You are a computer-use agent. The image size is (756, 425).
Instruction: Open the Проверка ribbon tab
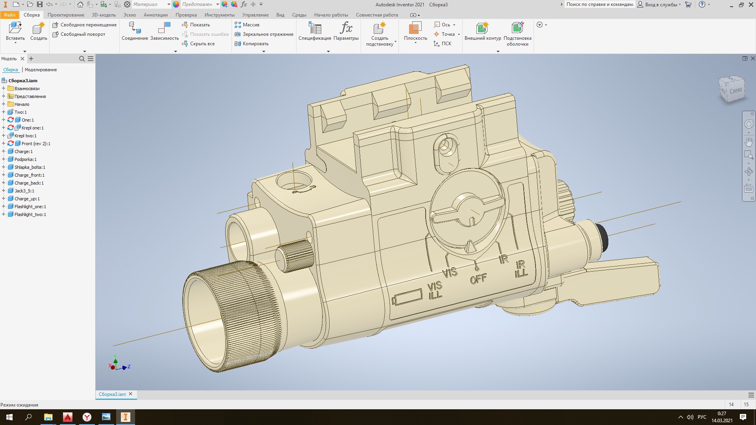(186, 15)
